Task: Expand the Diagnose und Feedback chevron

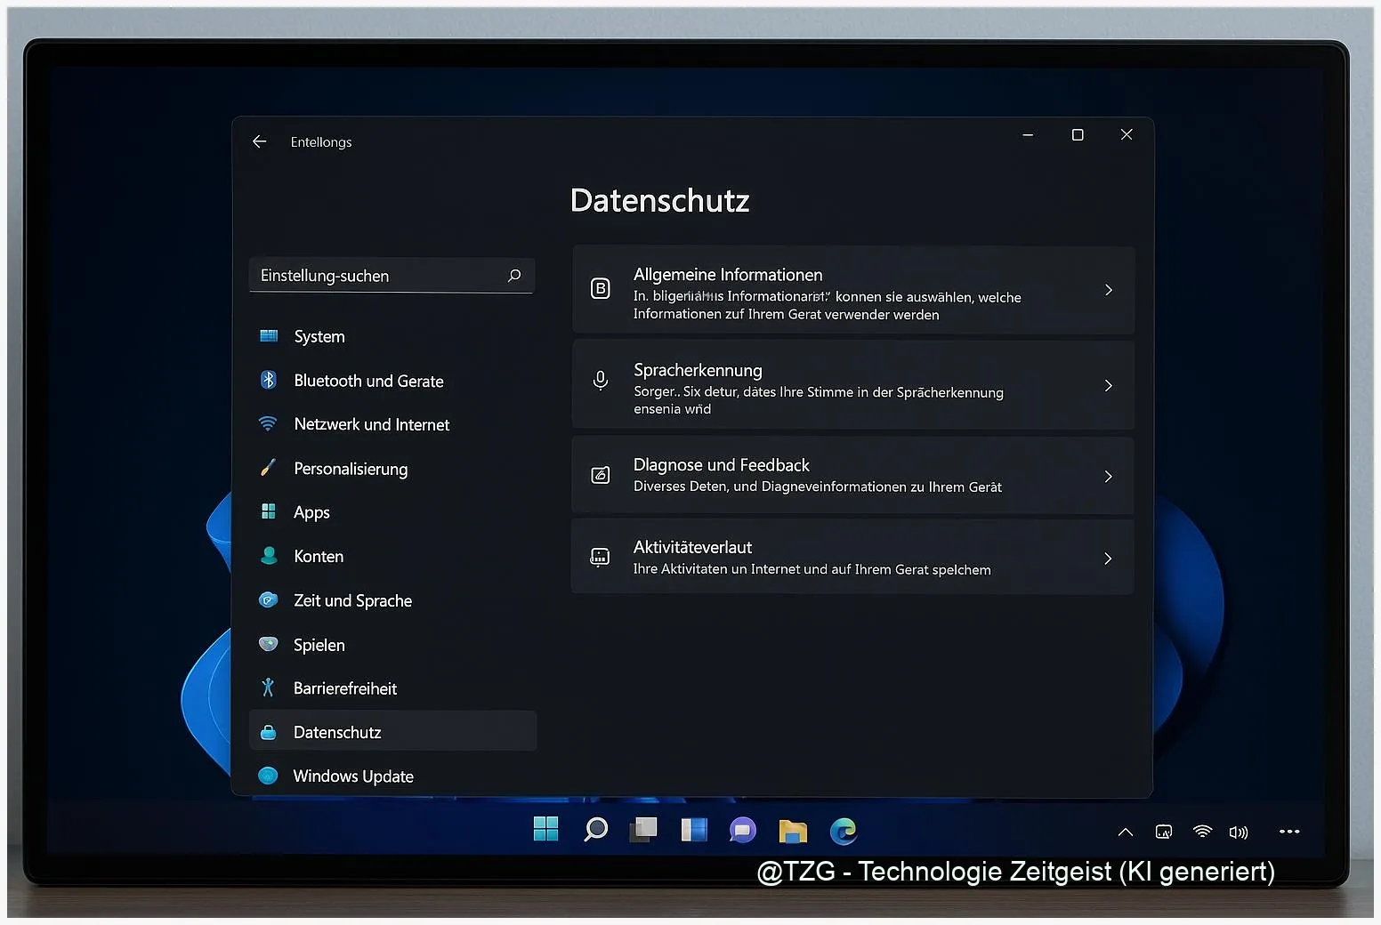Action: click(1108, 477)
